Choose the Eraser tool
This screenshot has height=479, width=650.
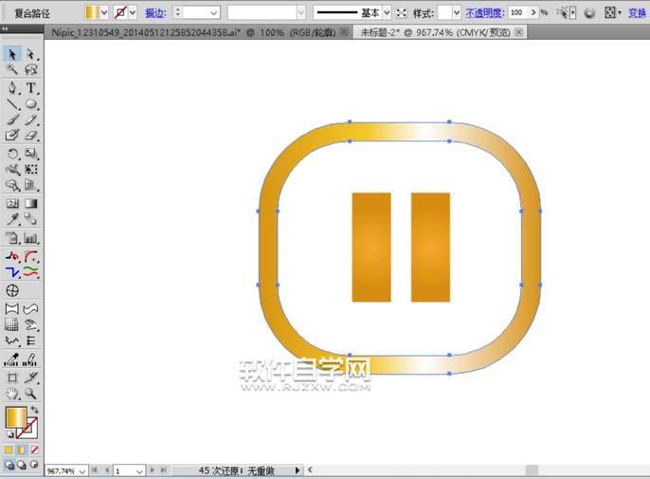pos(31,137)
